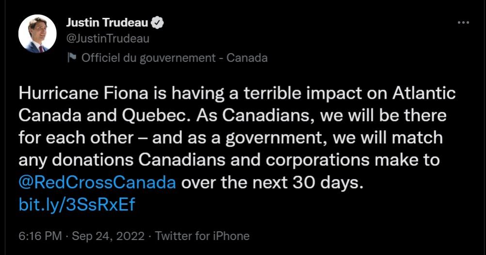The height and width of the screenshot is (255, 486).
Task: Click the word "match" in the tweet
Action: click(417, 138)
